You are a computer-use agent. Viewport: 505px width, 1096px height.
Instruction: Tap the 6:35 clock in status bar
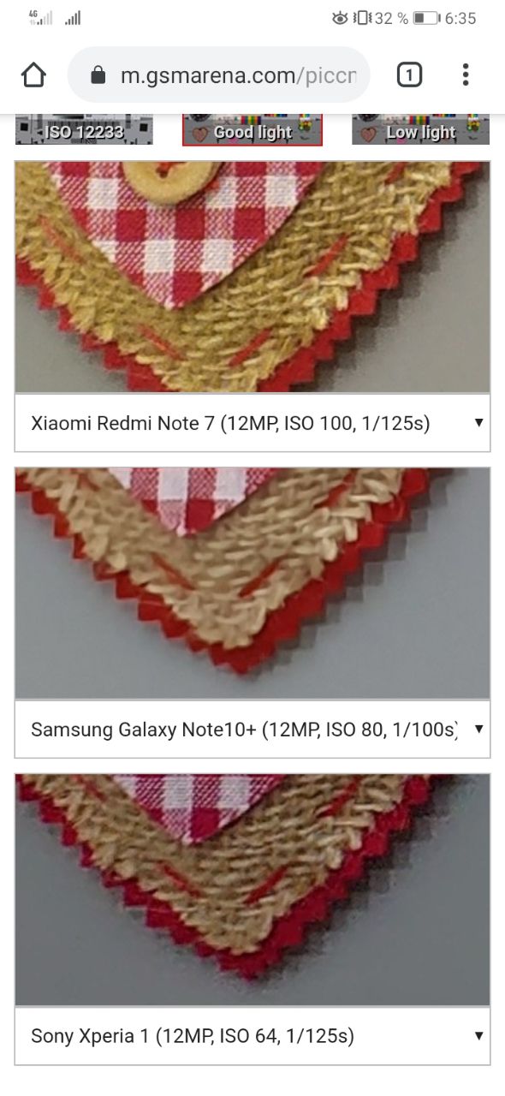click(x=460, y=18)
